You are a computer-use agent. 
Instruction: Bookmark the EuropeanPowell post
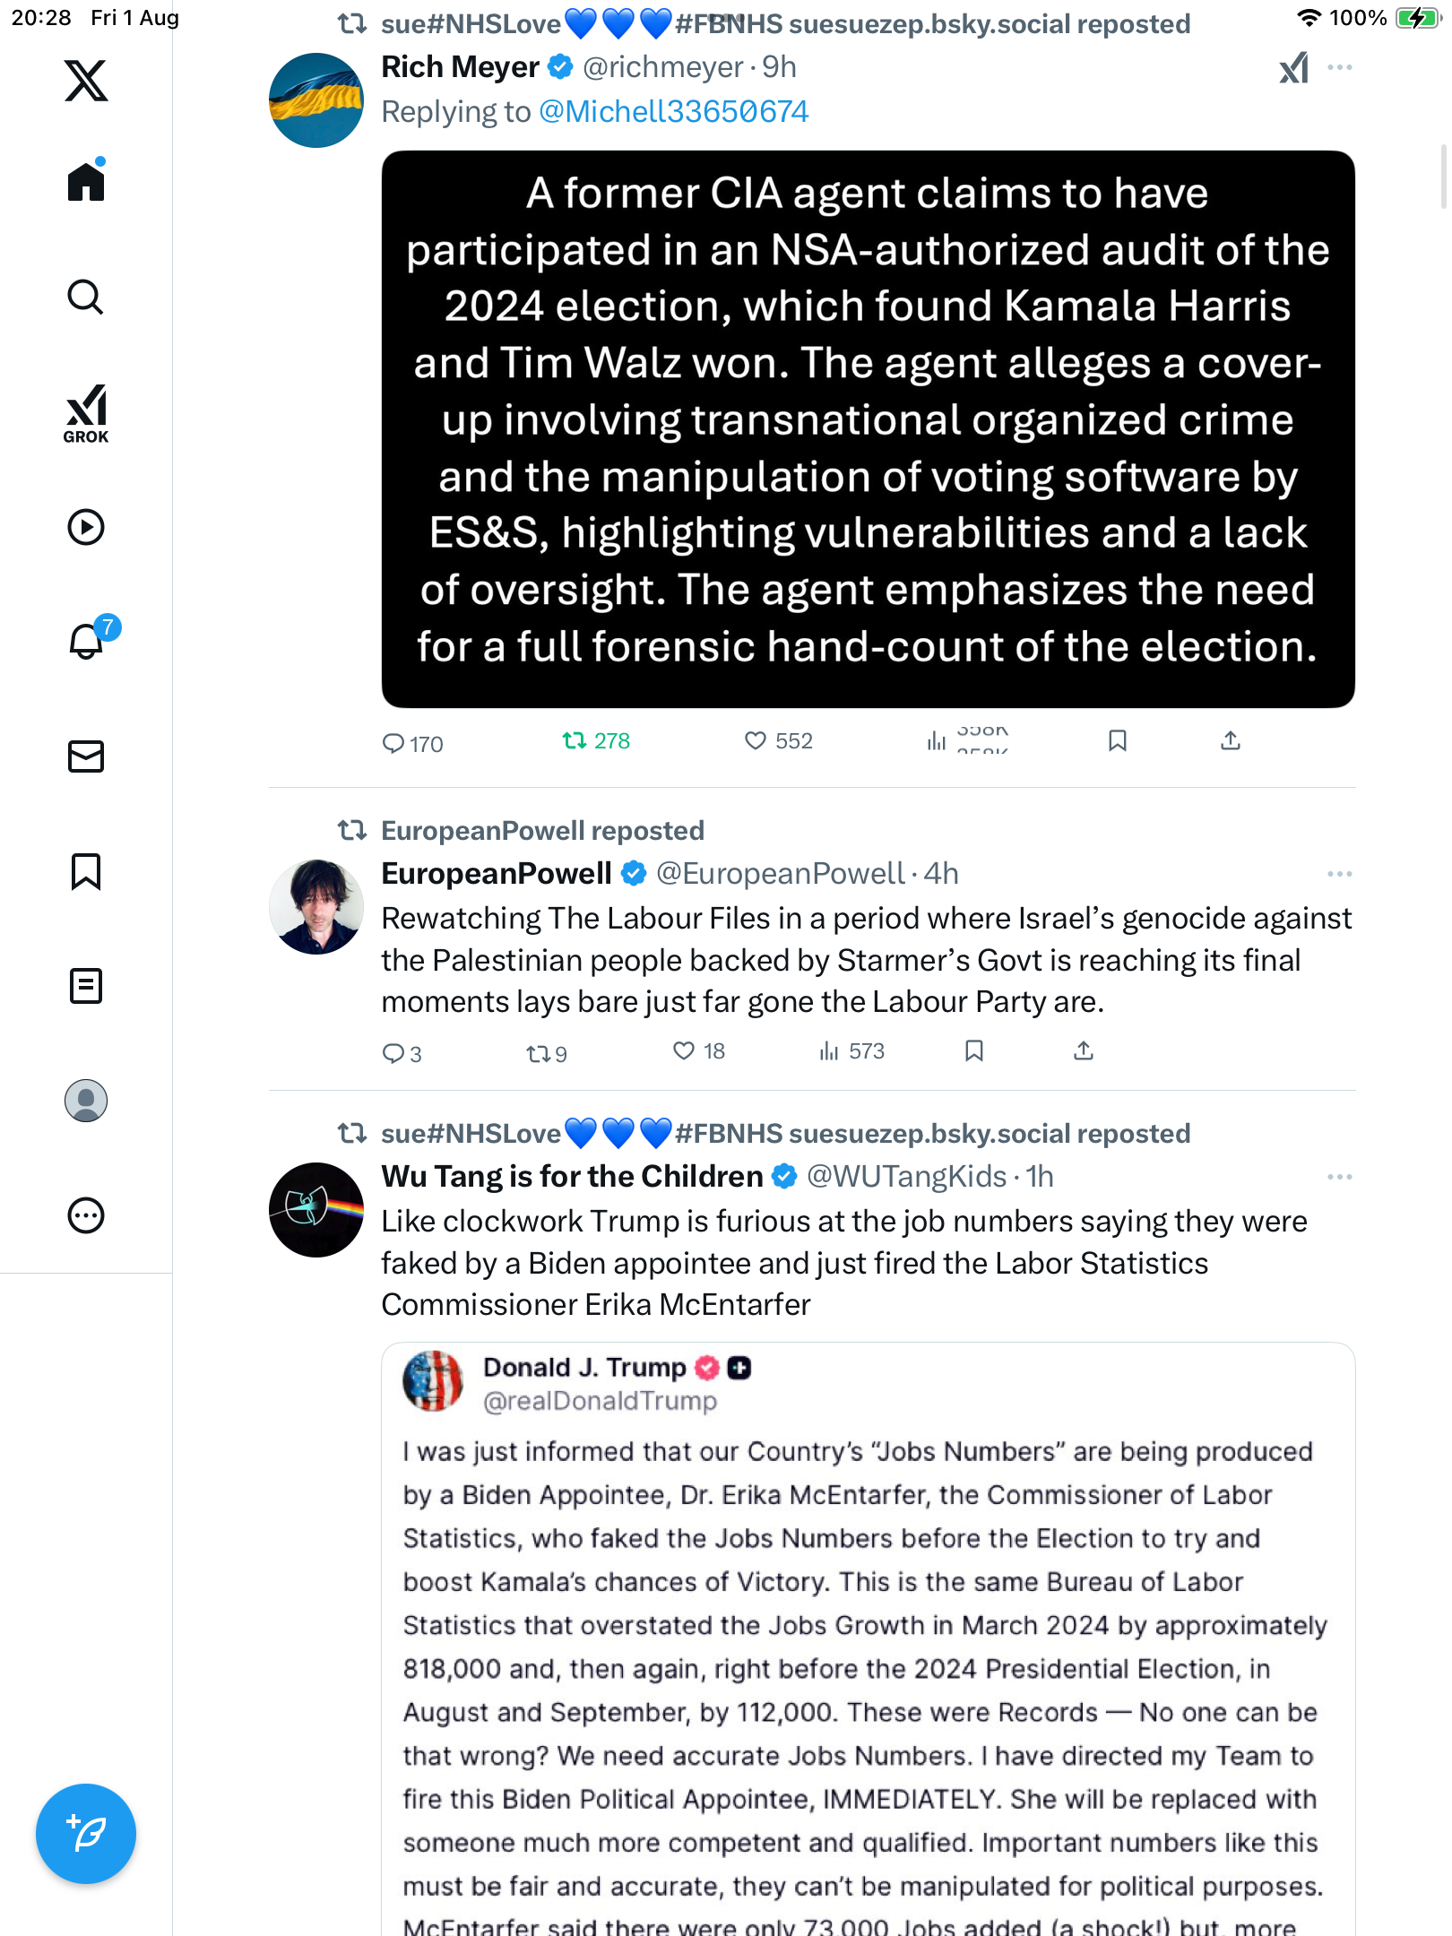pyautogui.click(x=974, y=1051)
